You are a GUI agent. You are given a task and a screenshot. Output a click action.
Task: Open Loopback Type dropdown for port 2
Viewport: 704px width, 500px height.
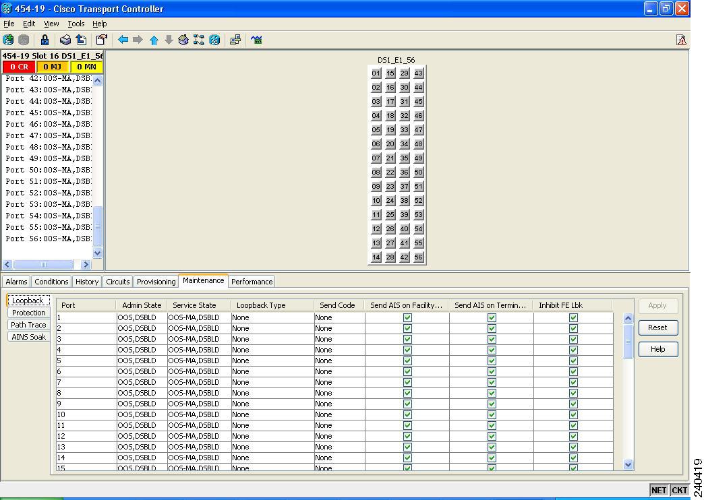pos(272,328)
